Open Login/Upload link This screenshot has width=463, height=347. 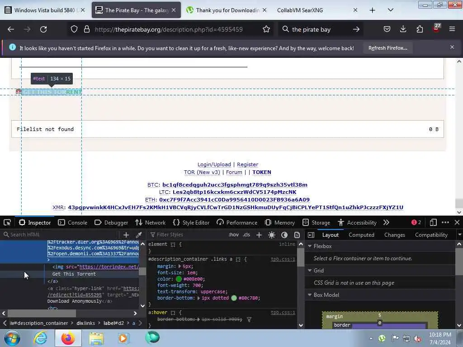pos(214,164)
